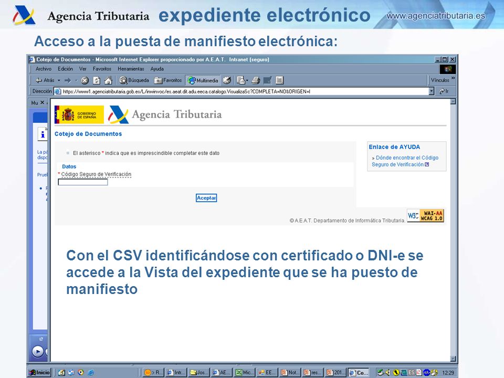Open the Ayuda menu
504x378 pixels.
point(157,69)
